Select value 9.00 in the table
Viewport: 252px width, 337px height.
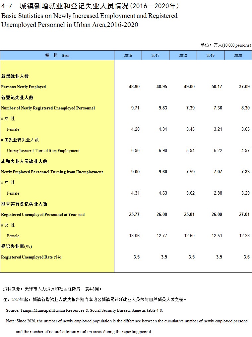tap(135, 172)
